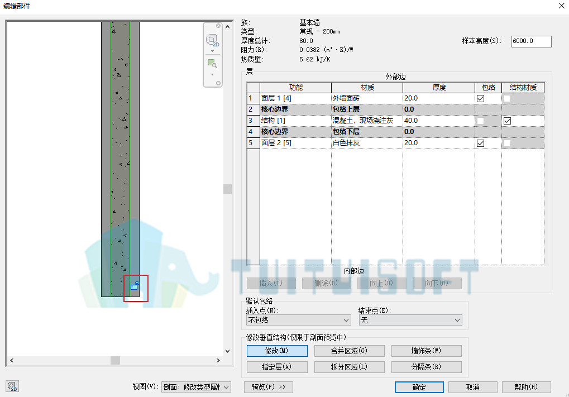Expand the steering wheel options arrow
Viewport: 569px width, 397px height.
tap(212, 51)
